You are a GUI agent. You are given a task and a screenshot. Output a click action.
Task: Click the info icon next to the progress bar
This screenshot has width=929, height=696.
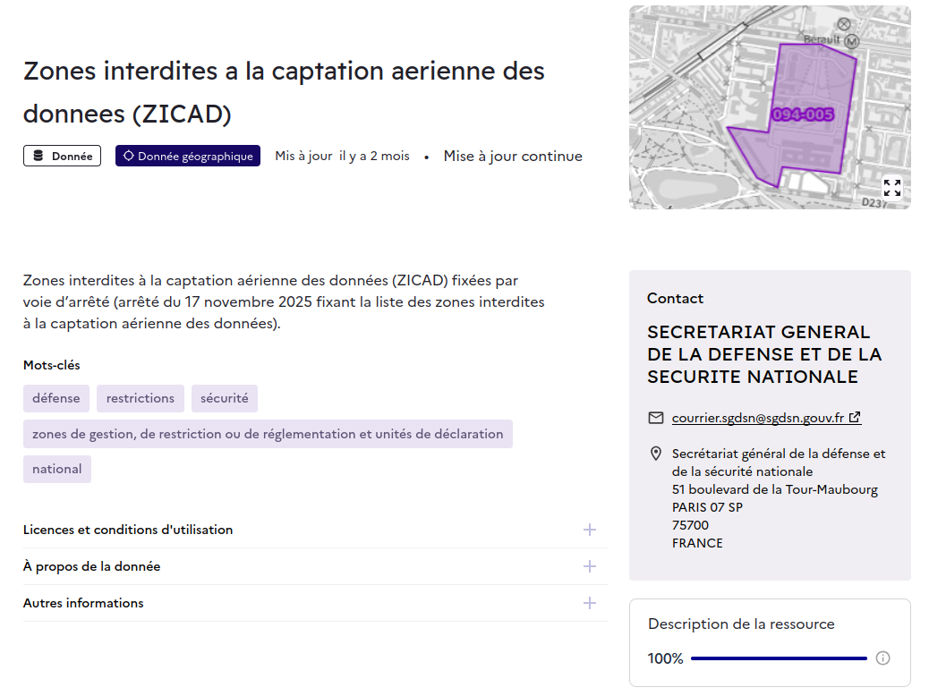(x=882, y=658)
